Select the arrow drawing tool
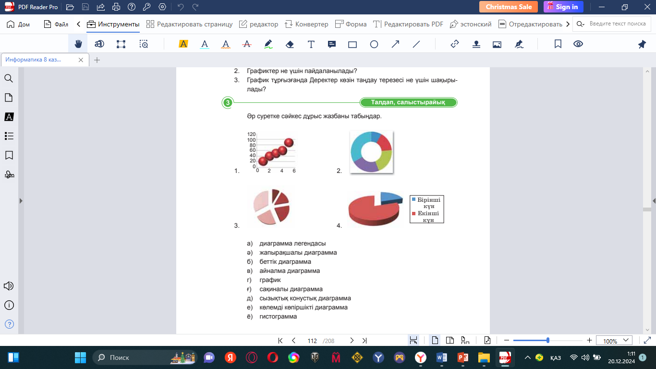656x369 pixels. (x=395, y=44)
